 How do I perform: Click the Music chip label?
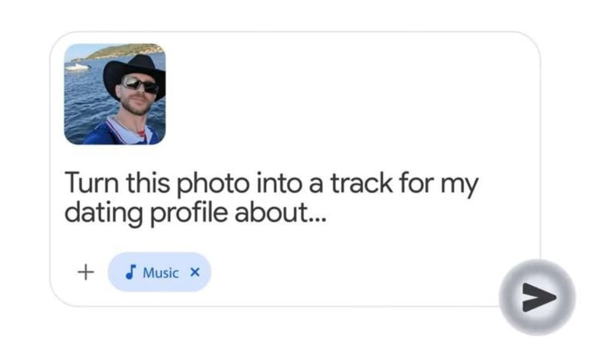point(161,273)
